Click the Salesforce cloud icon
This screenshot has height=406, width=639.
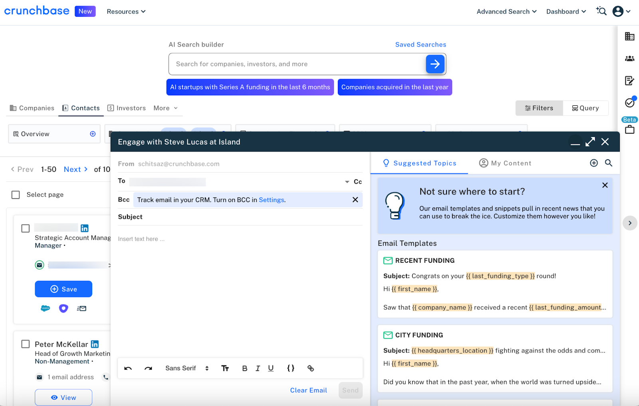pos(46,308)
